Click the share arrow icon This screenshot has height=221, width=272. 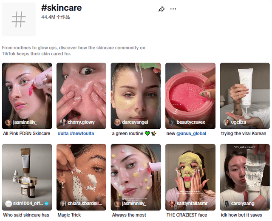point(161,9)
